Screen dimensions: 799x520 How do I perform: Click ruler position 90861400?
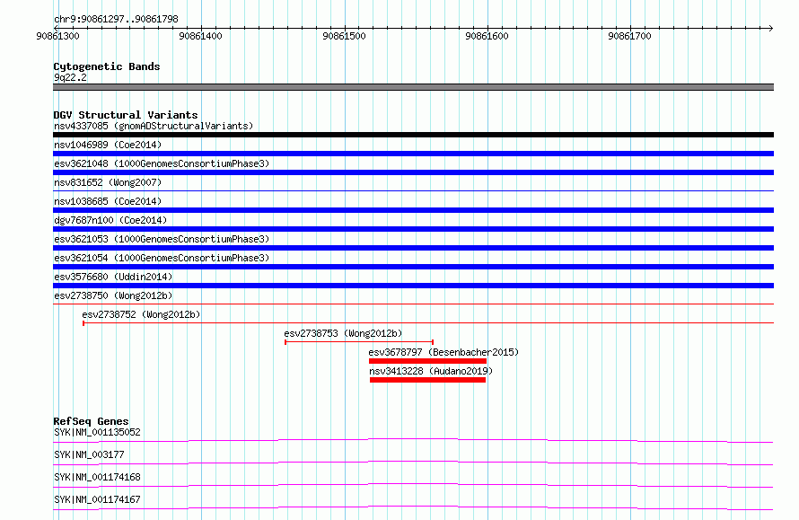200,36
